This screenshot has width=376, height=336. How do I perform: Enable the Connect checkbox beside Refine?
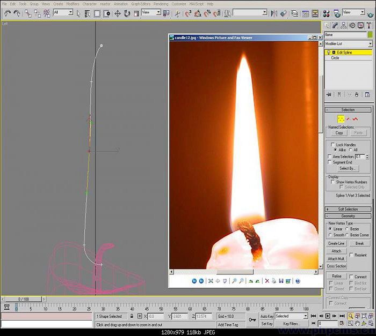(x=351, y=277)
